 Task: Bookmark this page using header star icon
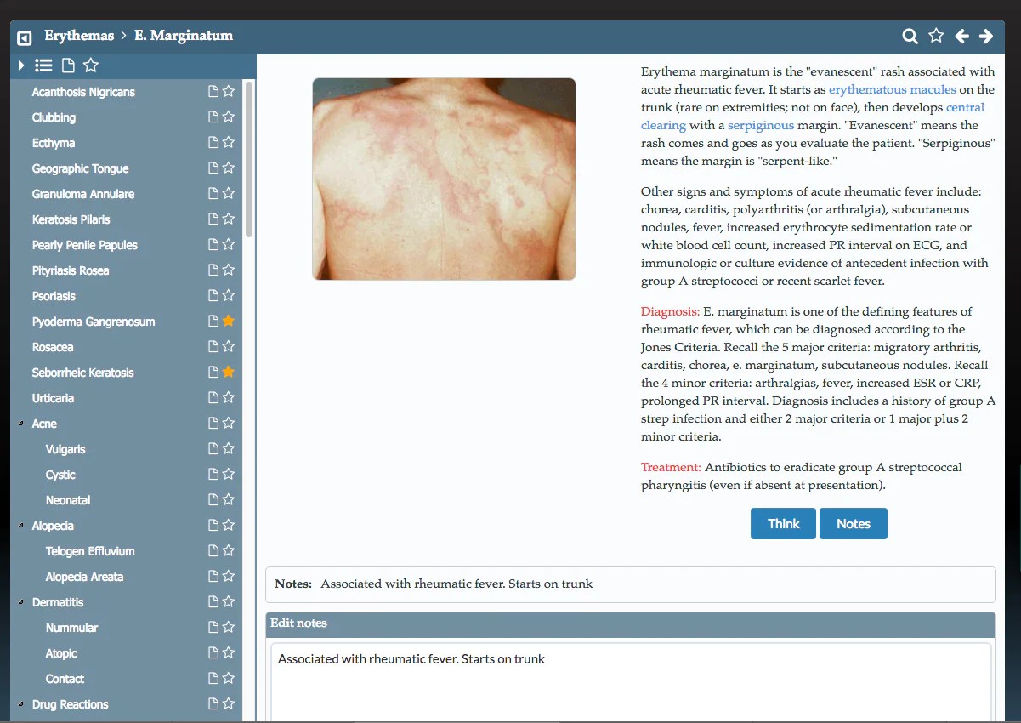(x=936, y=36)
